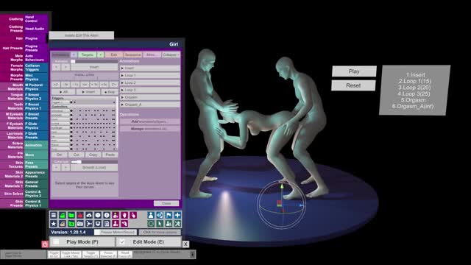471x265 pixels.
Task: Switch to the Sequence tab
Action: coord(132,55)
